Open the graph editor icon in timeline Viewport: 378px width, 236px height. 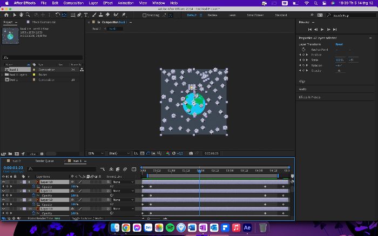point(134,169)
